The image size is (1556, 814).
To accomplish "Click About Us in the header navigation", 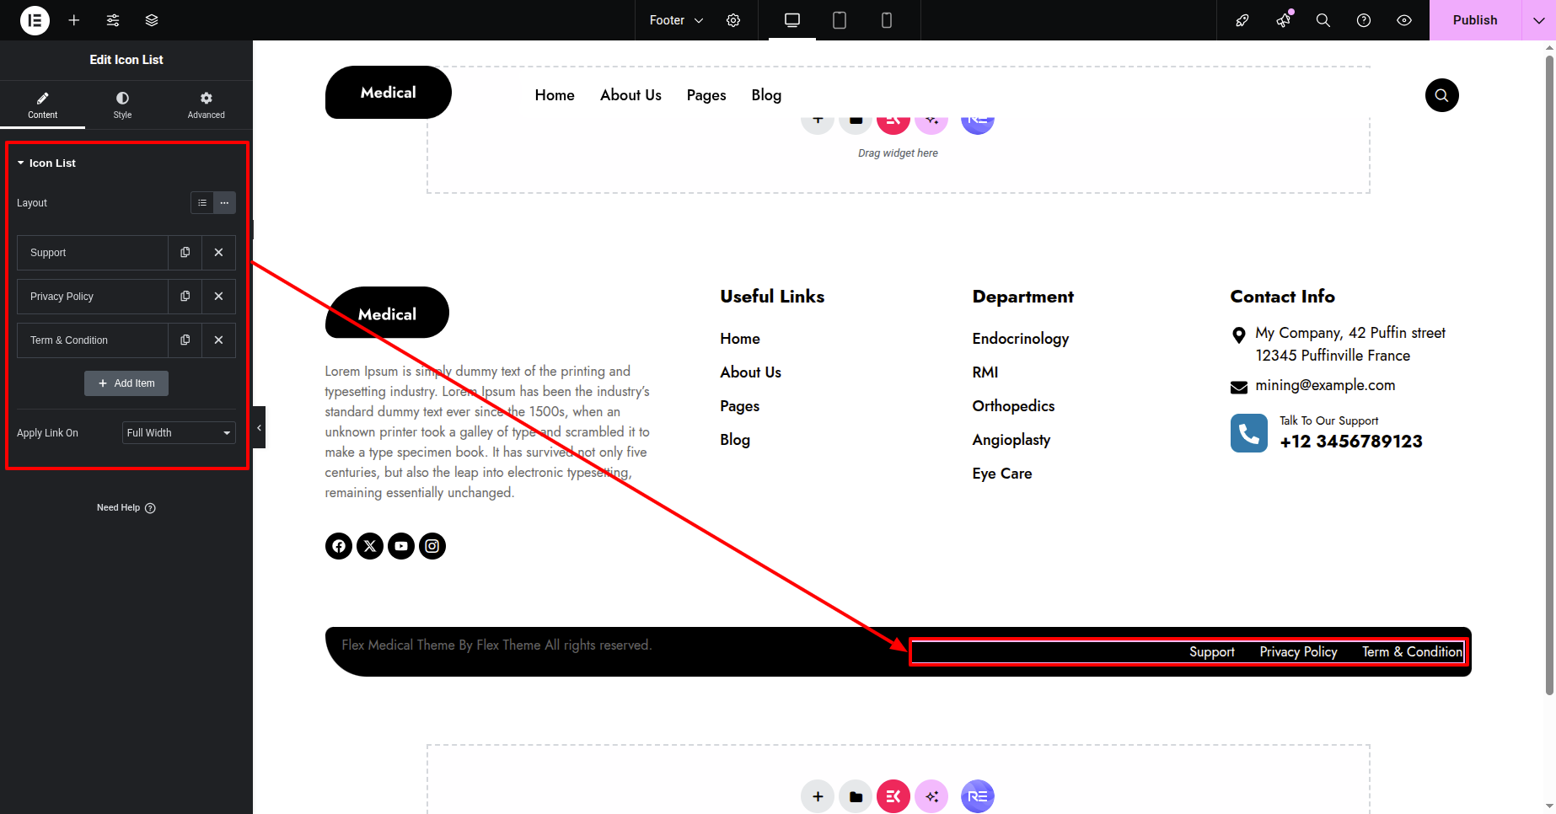I will 630,95.
